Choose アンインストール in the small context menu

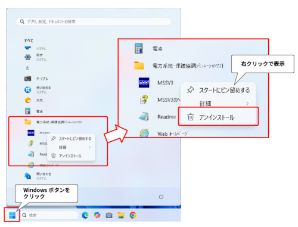[71, 156]
